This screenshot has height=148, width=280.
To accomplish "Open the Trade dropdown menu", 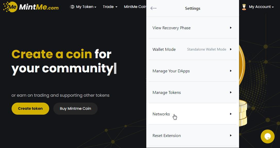I will coord(110,7).
